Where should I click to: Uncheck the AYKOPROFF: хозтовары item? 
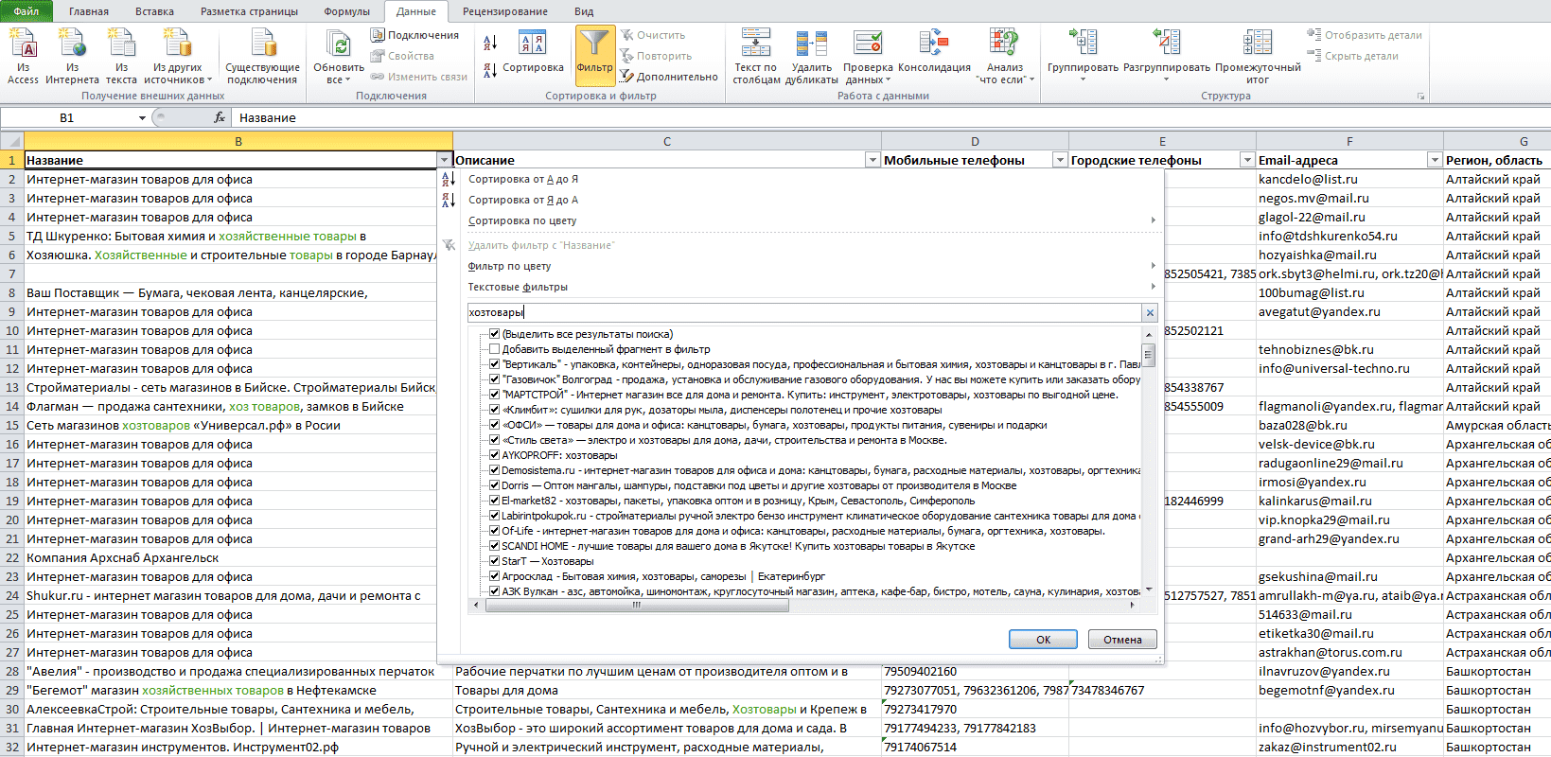[494, 455]
